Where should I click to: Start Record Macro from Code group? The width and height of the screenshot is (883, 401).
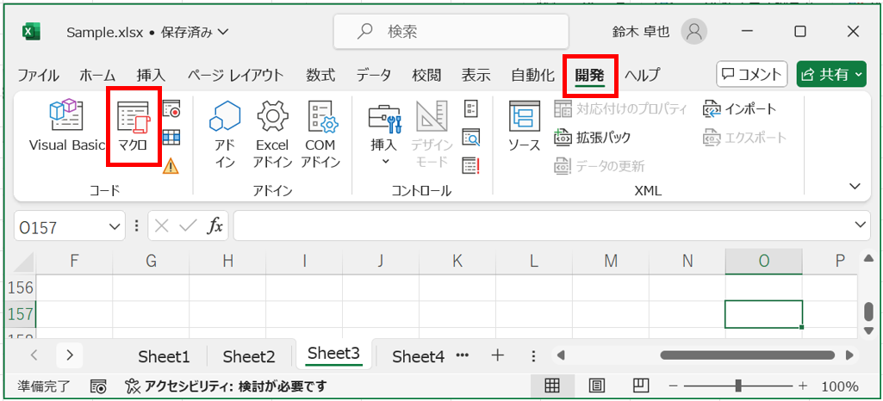[171, 108]
